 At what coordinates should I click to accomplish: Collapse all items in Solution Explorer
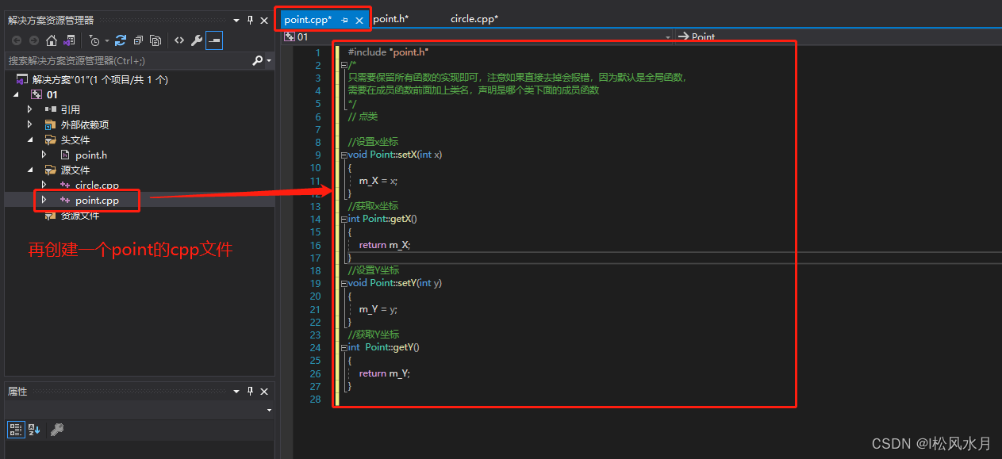138,40
